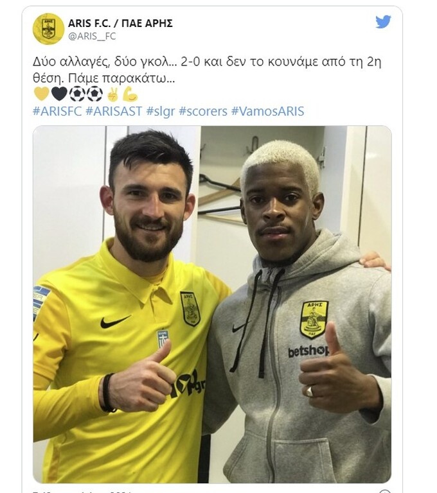Screen dimensions: 437x493
Task: Click the victory hand emoji
Action: click(x=112, y=94)
